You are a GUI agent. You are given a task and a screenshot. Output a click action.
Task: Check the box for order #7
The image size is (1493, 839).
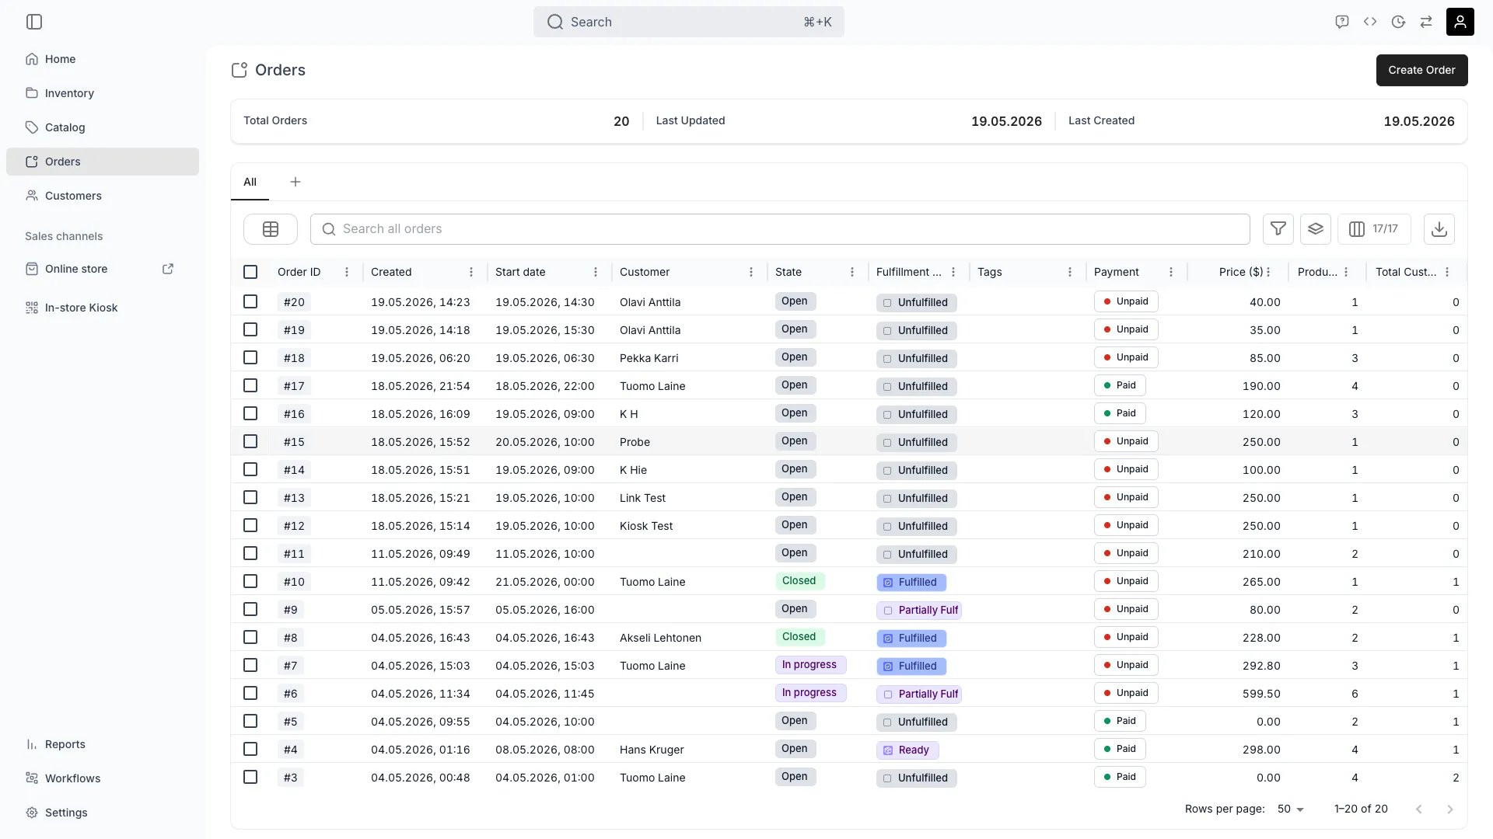[x=250, y=665]
